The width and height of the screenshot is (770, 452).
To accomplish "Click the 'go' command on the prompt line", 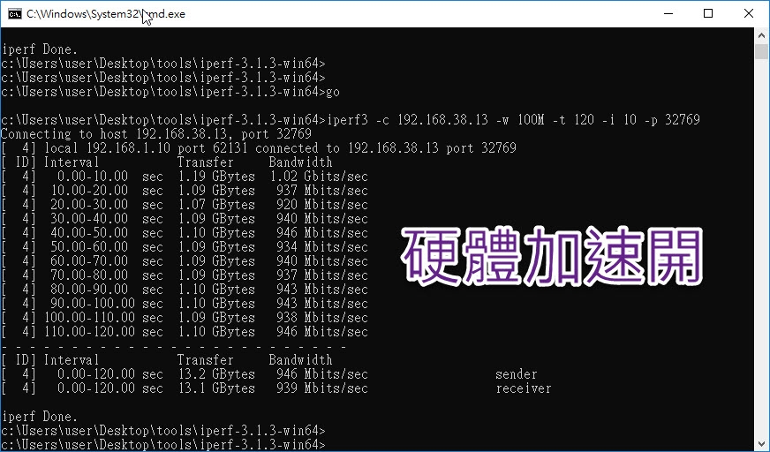I will [x=333, y=93].
